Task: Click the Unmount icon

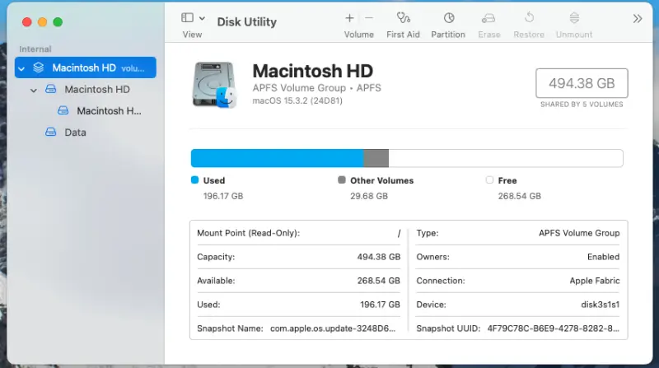Action: pos(574,17)
